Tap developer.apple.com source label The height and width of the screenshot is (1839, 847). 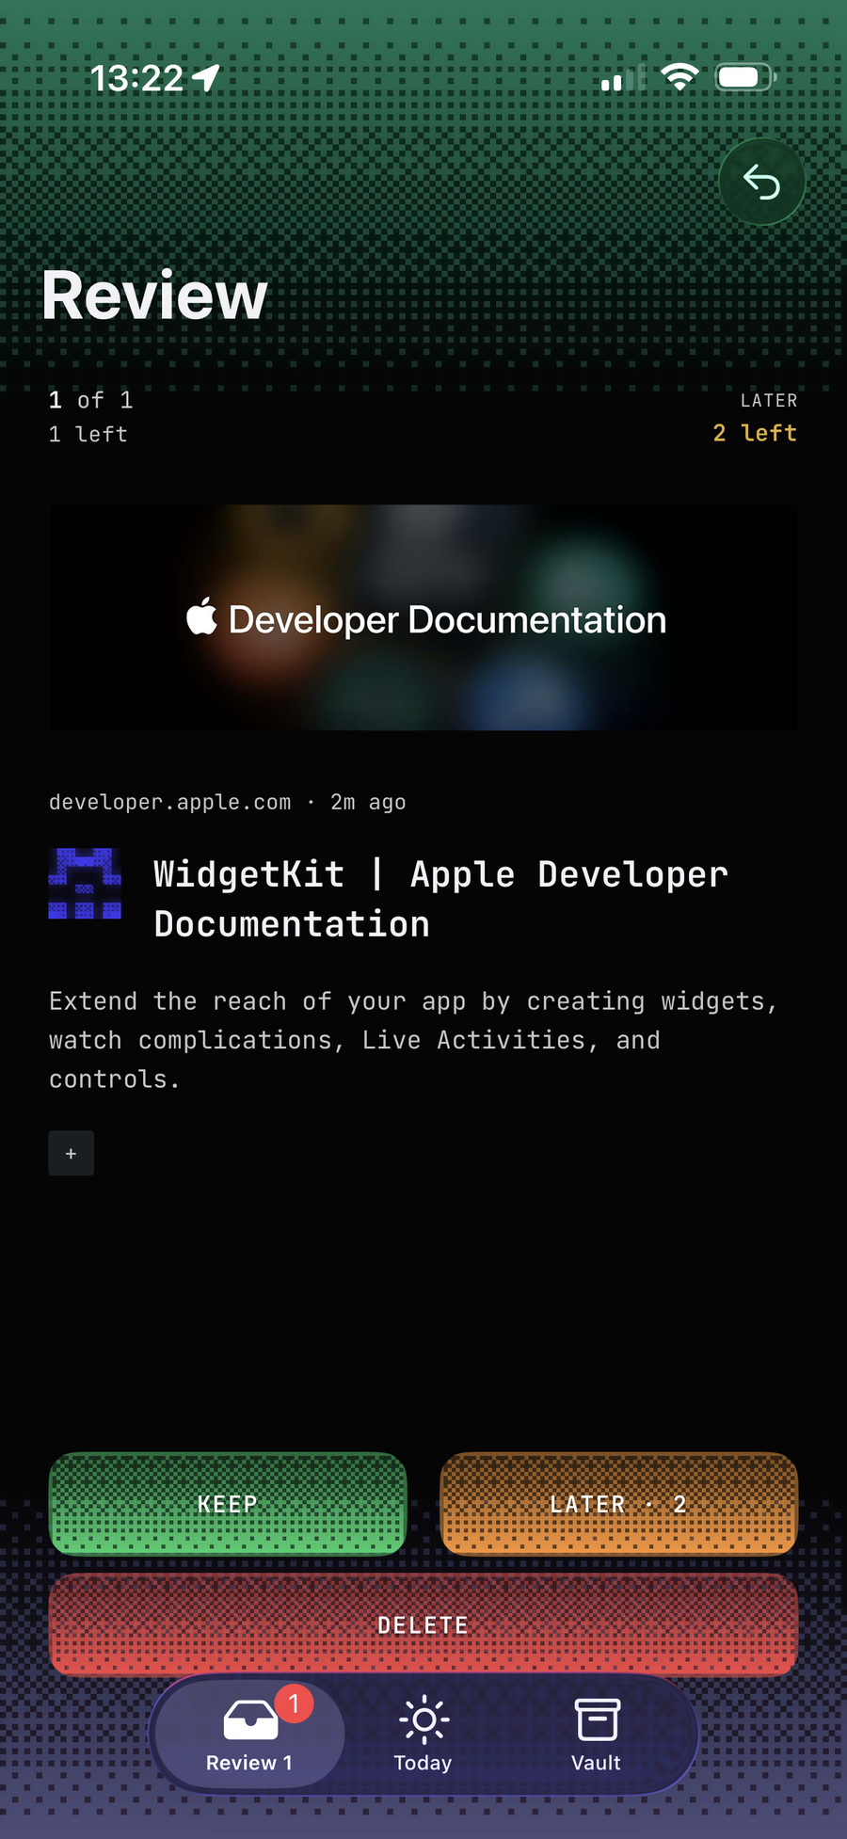click(x=170, y=802)
